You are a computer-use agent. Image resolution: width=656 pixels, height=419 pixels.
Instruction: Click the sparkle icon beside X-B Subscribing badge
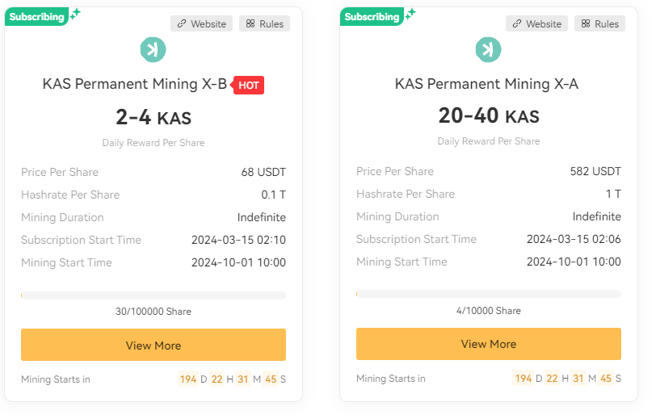[x=74, y=14]
